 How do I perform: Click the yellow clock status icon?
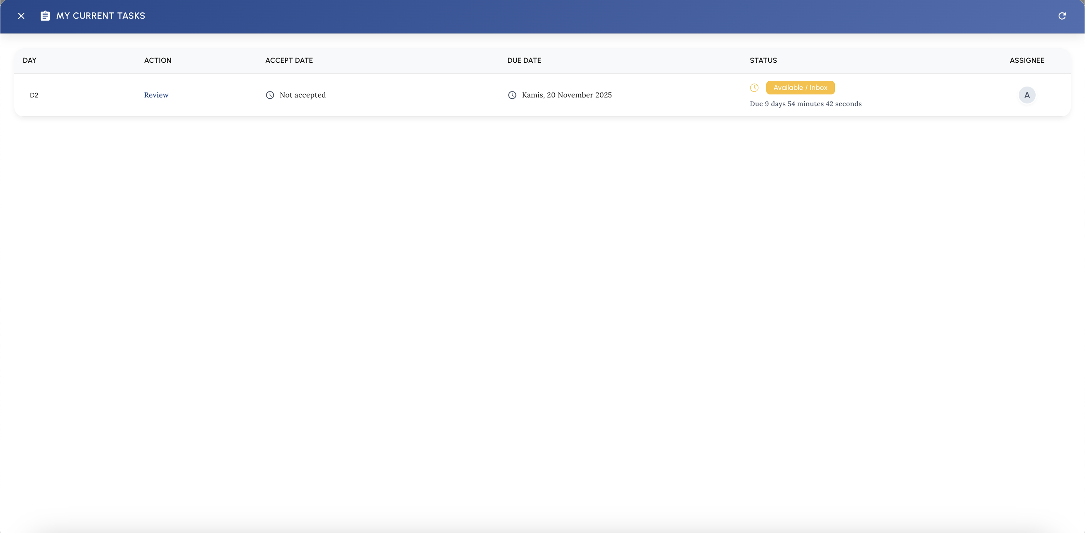[754, 88]
